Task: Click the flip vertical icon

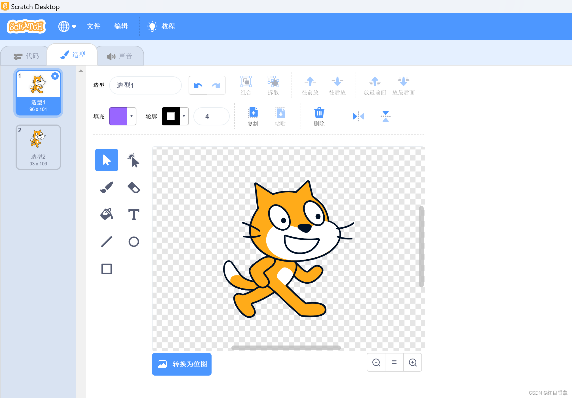Action: pos(385,116)
